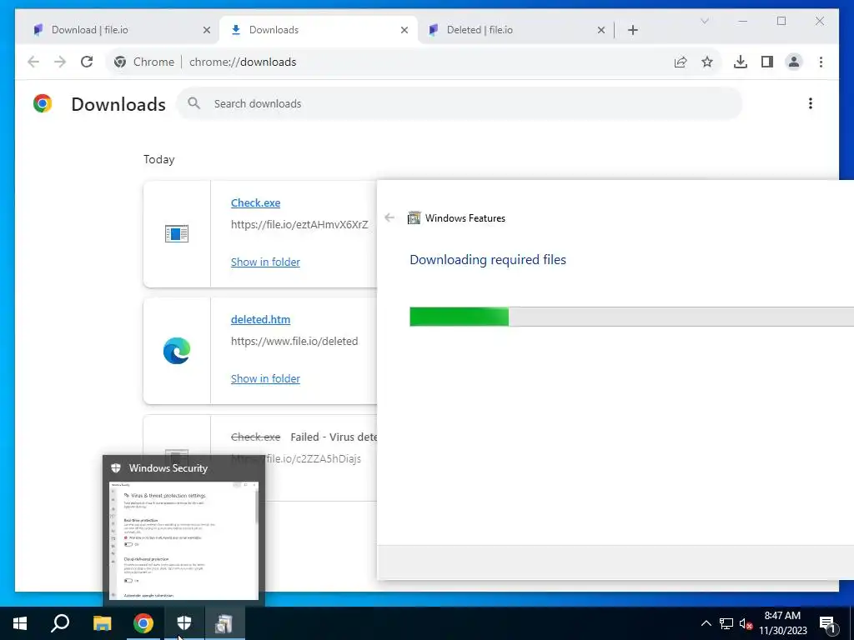Open Chrome downloads tray icon
This screenshot has width=854, height=640.
(x=741, y=62)
